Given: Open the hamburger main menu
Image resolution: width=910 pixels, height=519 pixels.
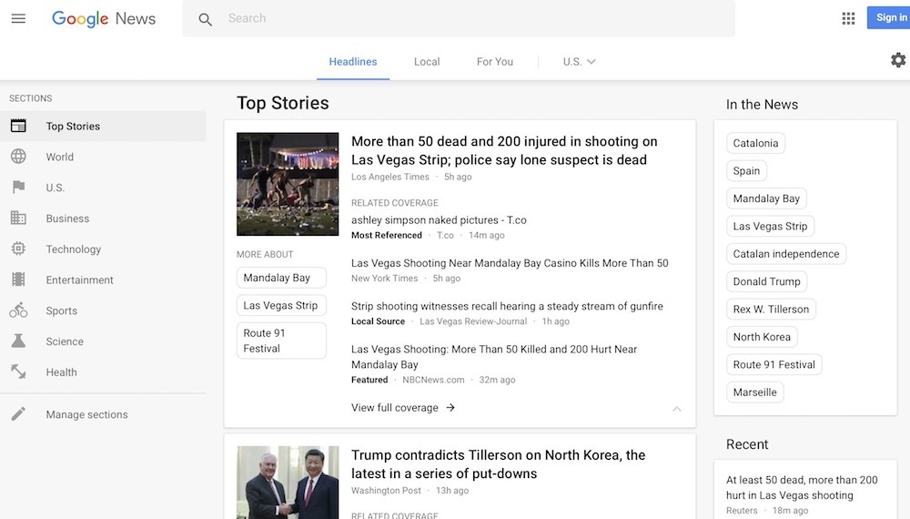Looking at the screenshot, I should click(x=18, y=18).
